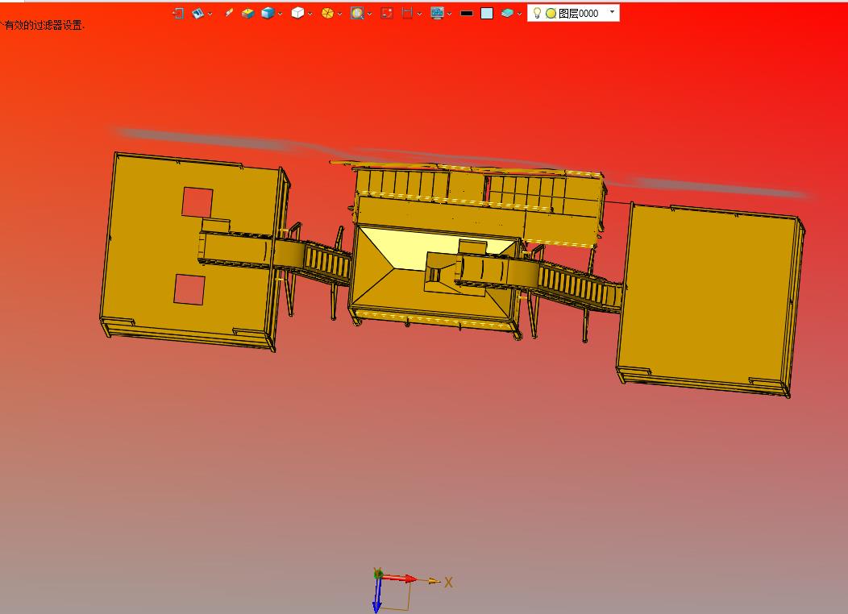848x614 pixels.
Task: Select the small pencil/brush tool icon
Action: point(229,13)
